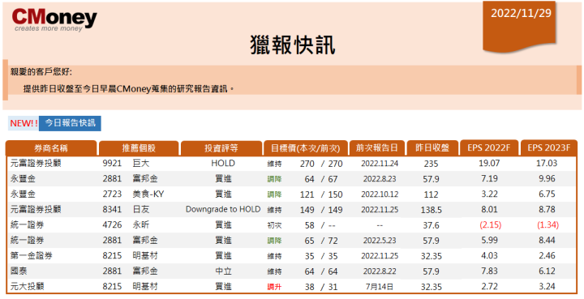Click target price 121 / 150
Image resolution: width=584 pixels, height=299 pixels.
(x=321, y=194)
